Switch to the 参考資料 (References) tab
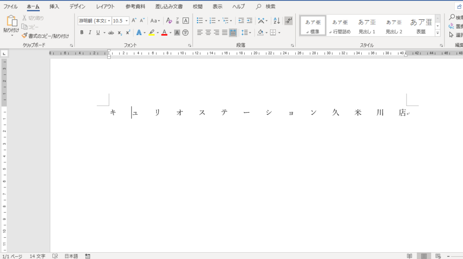Screen dimensions: 463x259 135,6
